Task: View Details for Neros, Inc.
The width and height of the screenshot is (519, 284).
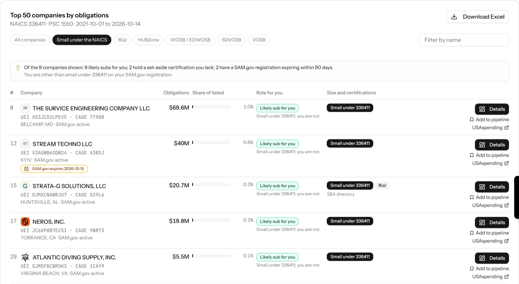Action: [x=492, y=222]
